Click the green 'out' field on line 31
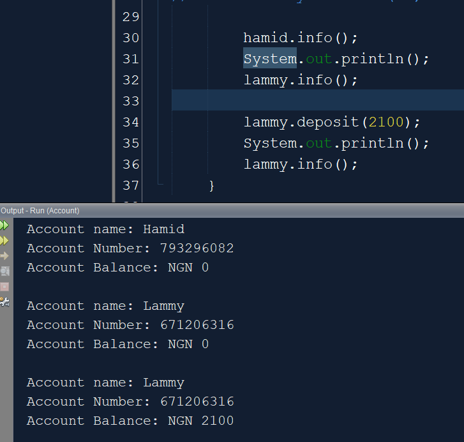This screenshot has width=464, height=442. coord(318,59)
